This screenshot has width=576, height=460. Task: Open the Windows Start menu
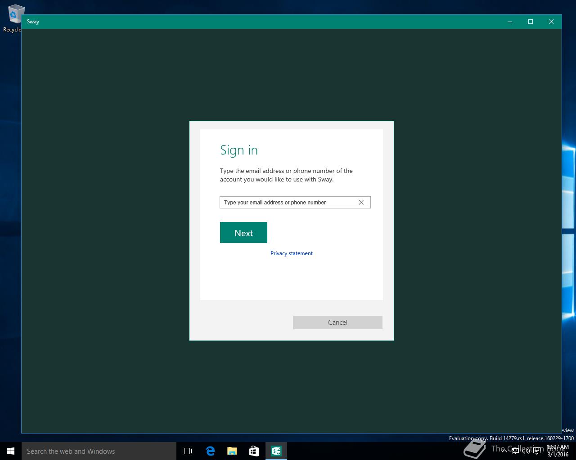[x=11, y=451]
